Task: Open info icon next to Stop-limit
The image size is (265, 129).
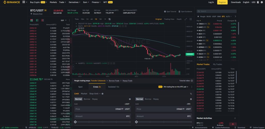Action: (102, 94)
